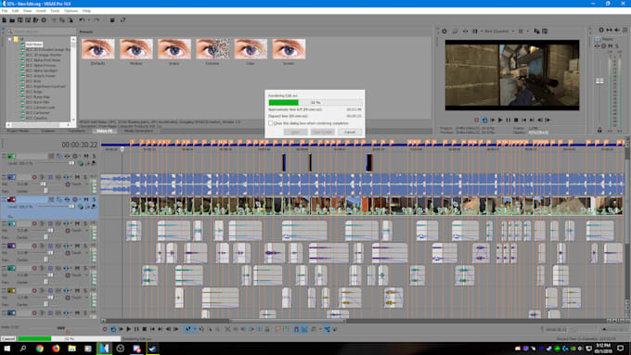Play the preview window video
631x355 pixels.
pyautogui.click(x=500, y=120)
